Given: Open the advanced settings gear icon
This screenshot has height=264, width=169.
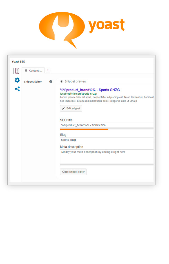Looking at the screenshot, I should [17, 80].
